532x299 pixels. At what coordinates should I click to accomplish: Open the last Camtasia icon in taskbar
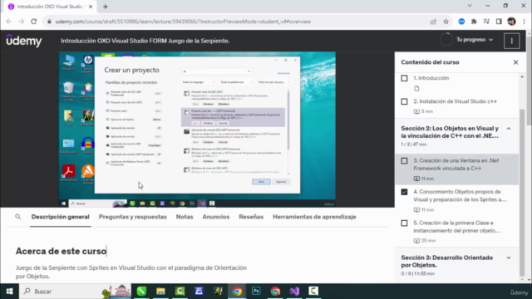click(x=313, y=292)
